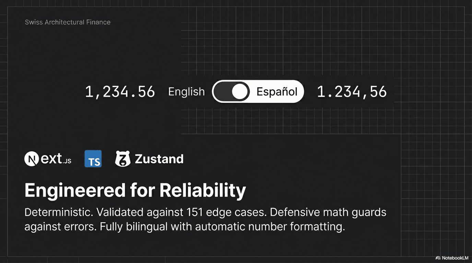
Task: Click the Spanish-formatted number 1.234,56
Action: pyautogui.click(x=352, y=92)
